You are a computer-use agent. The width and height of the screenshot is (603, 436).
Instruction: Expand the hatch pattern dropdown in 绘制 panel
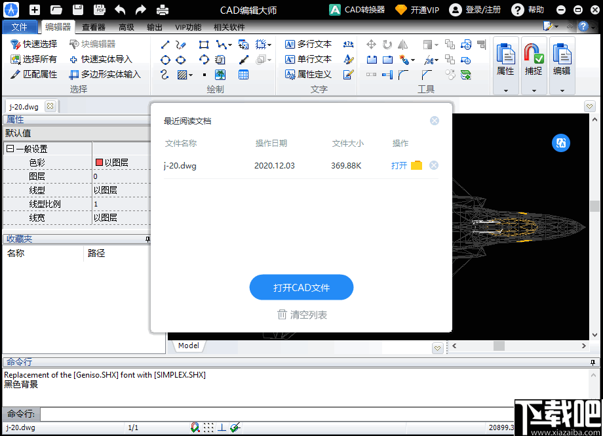click(x=191, y=74)
